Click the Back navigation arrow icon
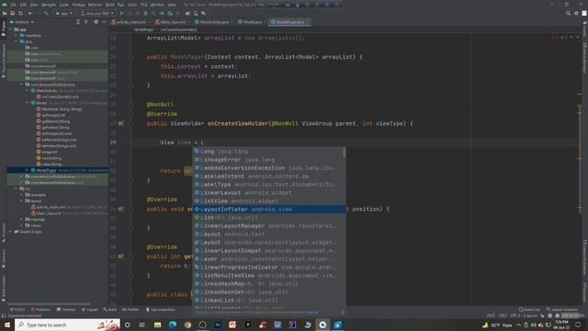588x331 pixels. pyautogui.click(x=30, y=13)
